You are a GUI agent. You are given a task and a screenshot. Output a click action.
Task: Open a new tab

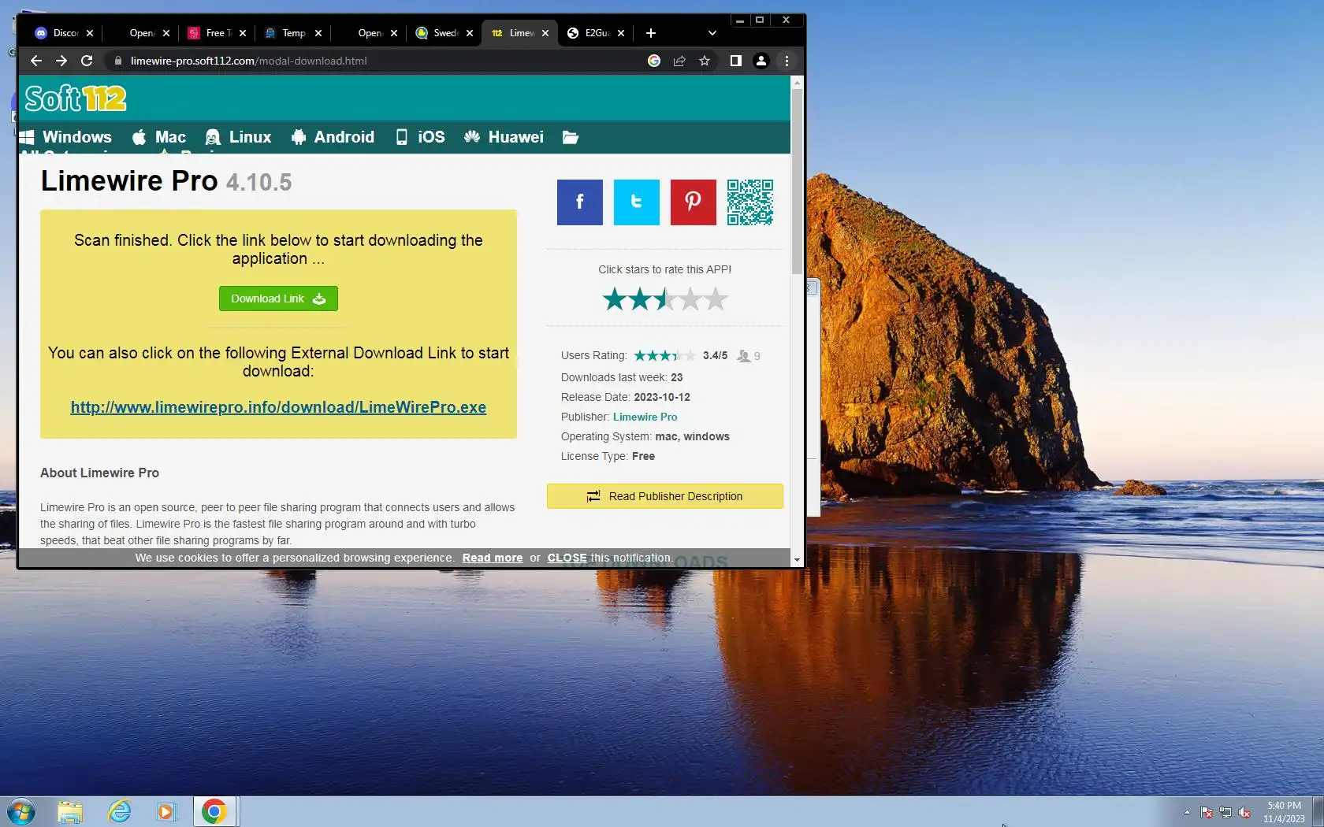pos(651,33)
